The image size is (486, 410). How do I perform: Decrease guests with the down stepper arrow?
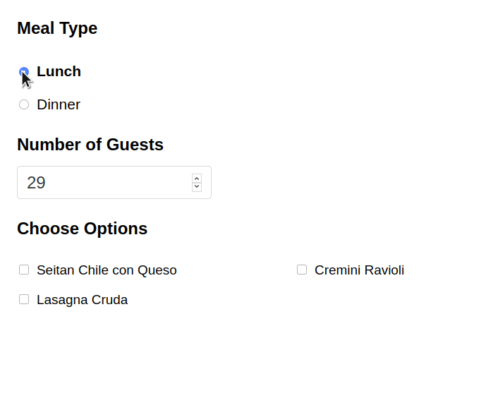197,187
